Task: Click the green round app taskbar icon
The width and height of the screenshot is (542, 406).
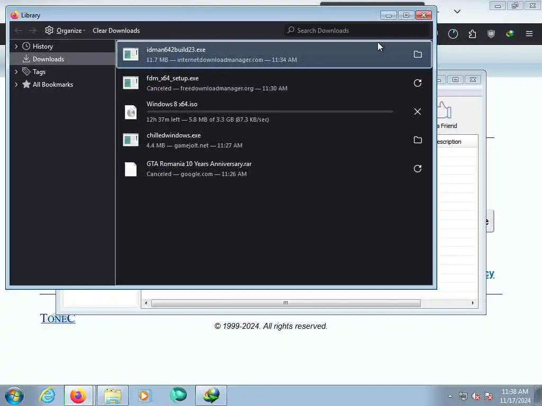Action: coord(178,395)
